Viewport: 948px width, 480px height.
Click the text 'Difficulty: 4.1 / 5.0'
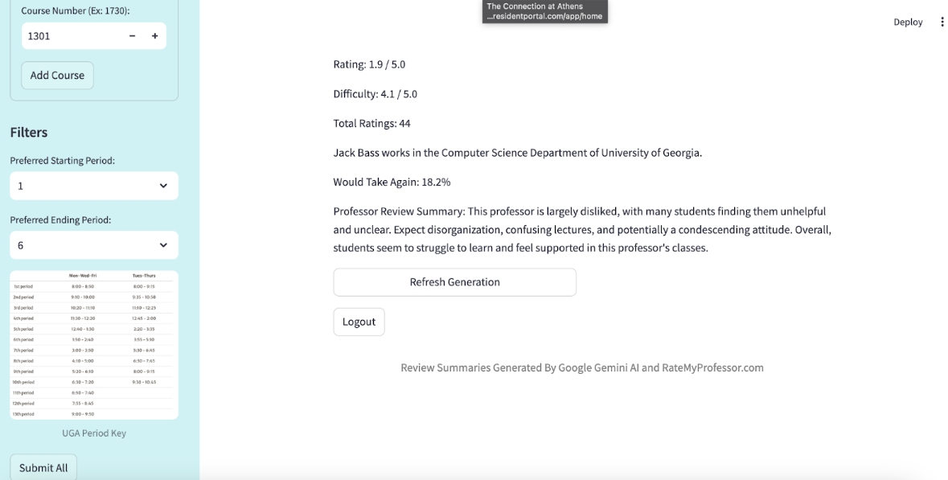coord(376,94)
